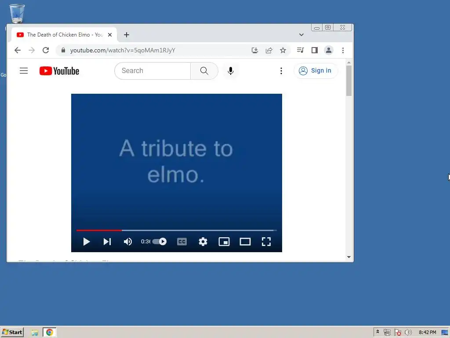Go back to the previous page
Screen dimensions: 450x338
pyautogui.click(x=18, y=50)
